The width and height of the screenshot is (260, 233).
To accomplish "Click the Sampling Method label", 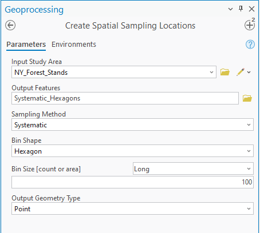I will [x=39, y=114].
